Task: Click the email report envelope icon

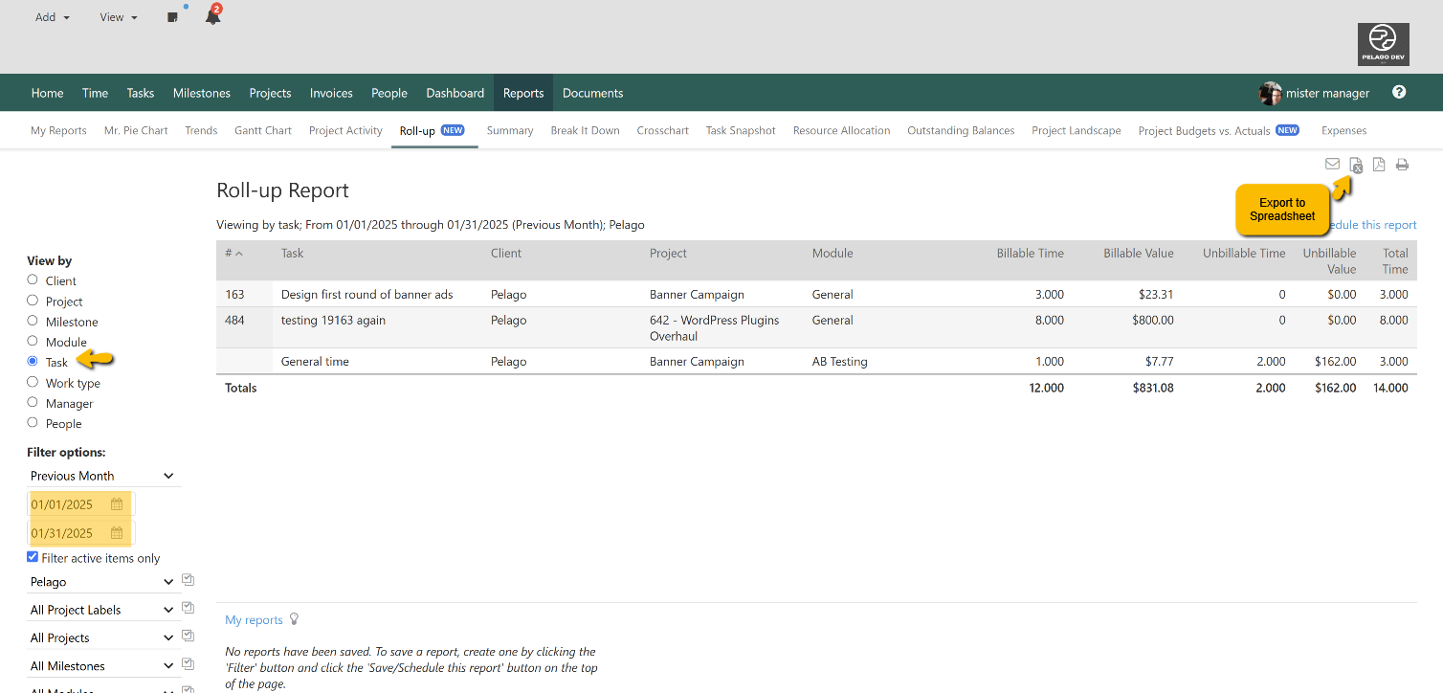Action: click(1332, 164)
